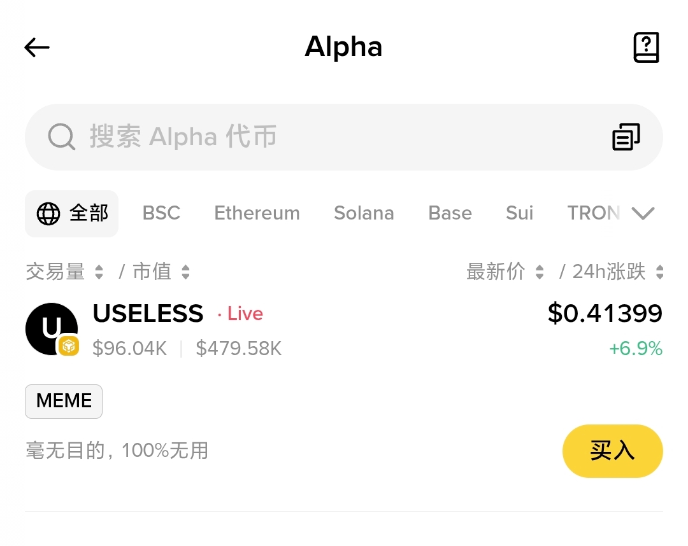The image size is (688, 546).
Task: Tap the USELESS token logo
Action: tap(51, 328)
